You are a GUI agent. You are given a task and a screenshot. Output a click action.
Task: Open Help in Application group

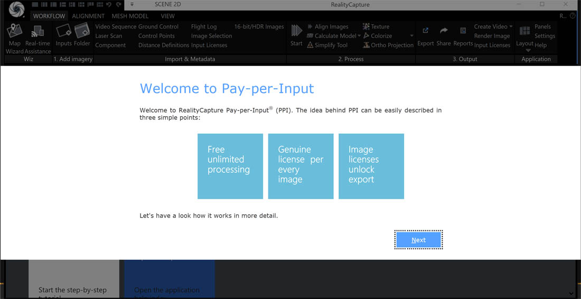[x=541, y=45]
